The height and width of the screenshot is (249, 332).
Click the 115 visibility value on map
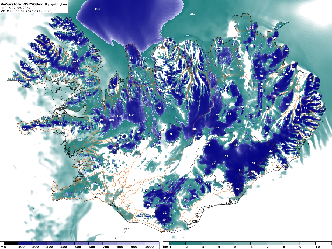(130, 93)
